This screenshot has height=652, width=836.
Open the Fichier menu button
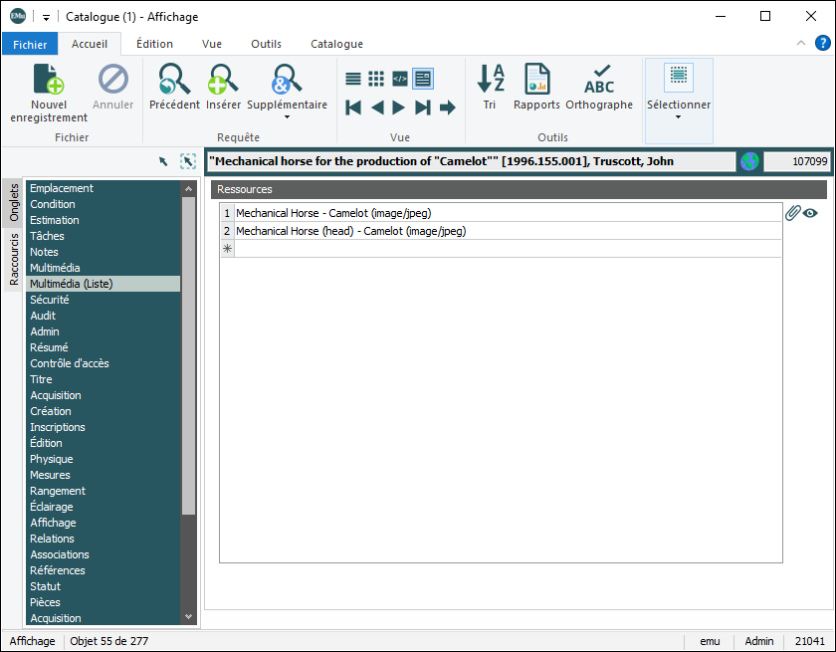click(x=30, y=44)
